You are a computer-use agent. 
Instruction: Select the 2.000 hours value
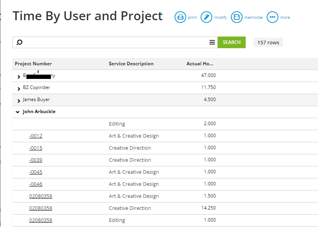pos(210,124)
